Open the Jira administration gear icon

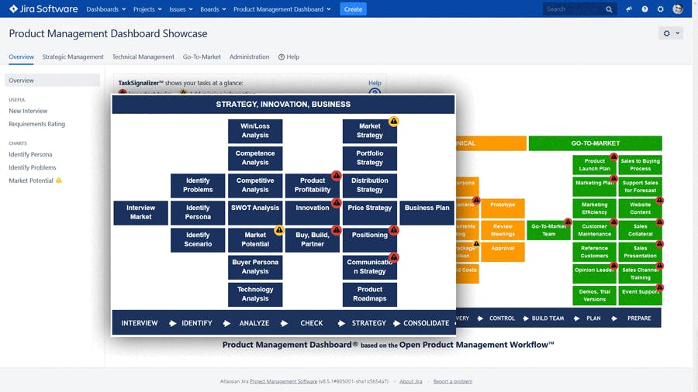point(661,9)
